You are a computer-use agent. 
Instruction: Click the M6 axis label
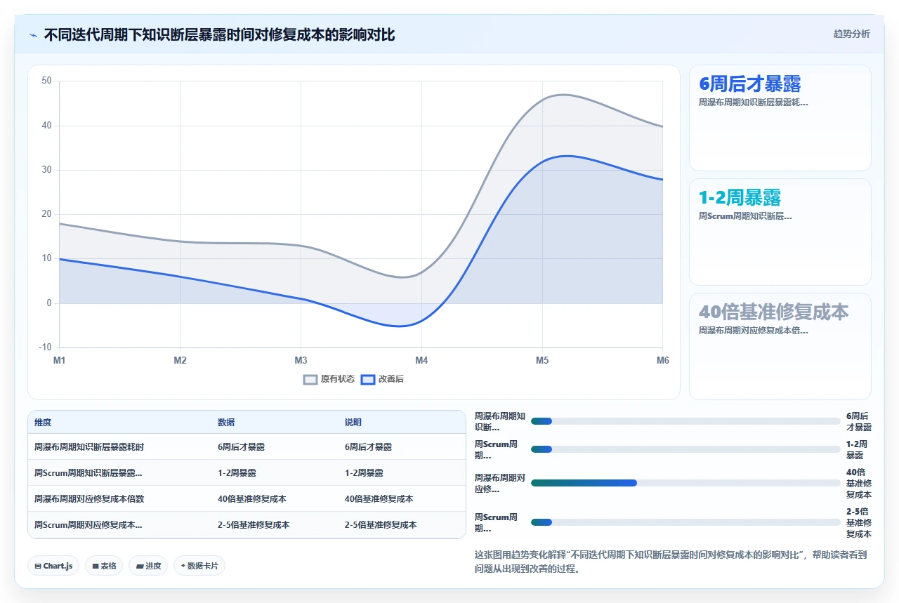(662, 360)
